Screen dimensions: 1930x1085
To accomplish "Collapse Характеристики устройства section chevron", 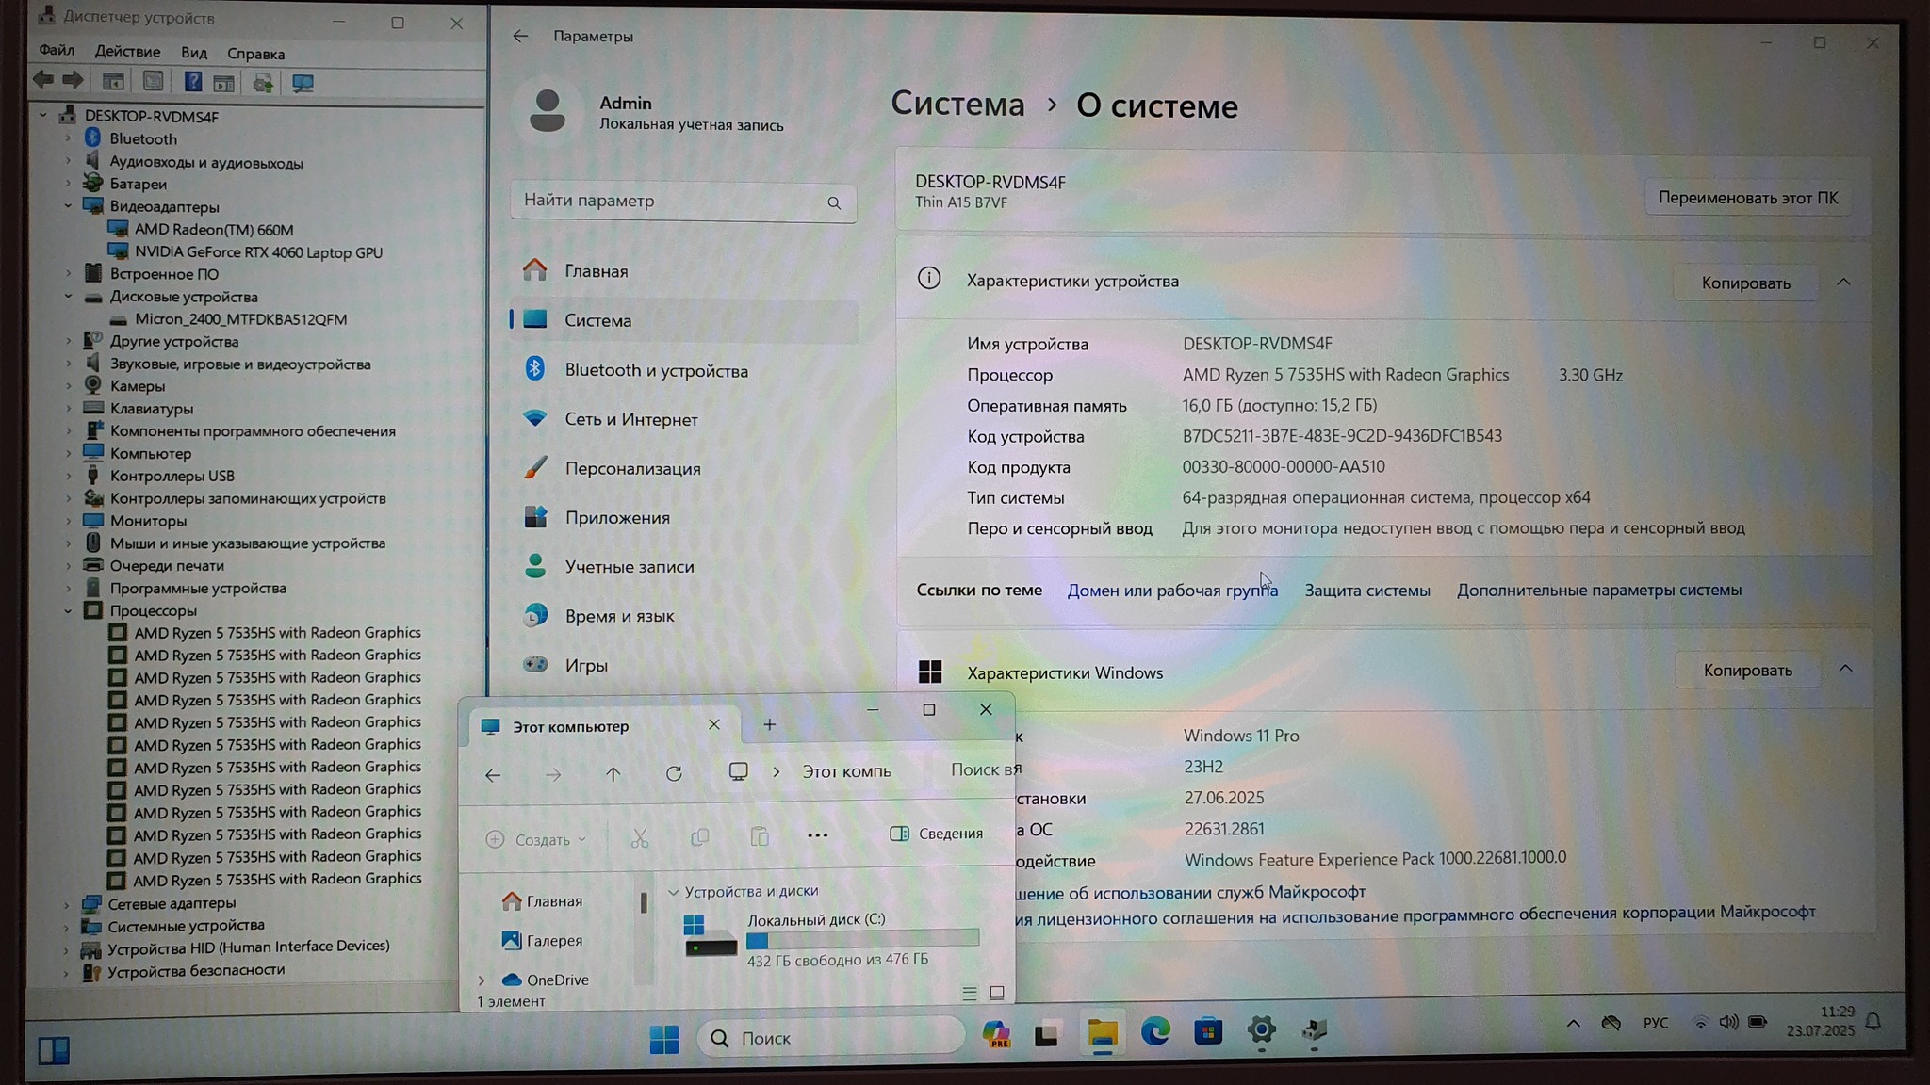I will (x=1843, y=282).
